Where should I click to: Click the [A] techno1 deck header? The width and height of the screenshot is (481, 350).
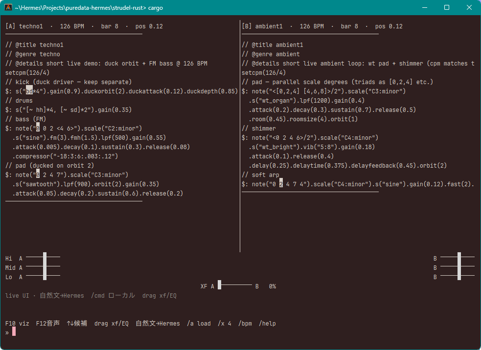pos(24,26)
